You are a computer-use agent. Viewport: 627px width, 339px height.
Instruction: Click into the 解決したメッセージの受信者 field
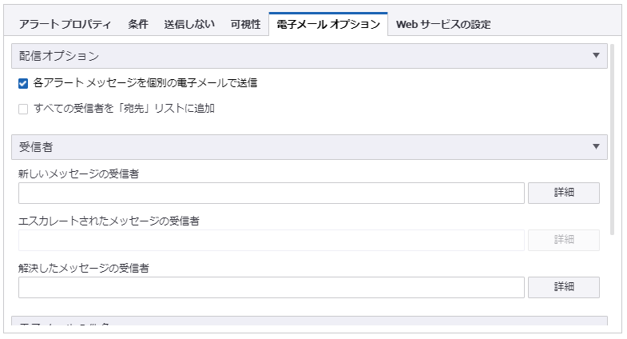coord(271,287)
